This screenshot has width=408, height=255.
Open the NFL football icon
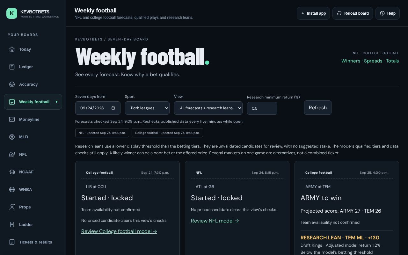click(12, 154)
